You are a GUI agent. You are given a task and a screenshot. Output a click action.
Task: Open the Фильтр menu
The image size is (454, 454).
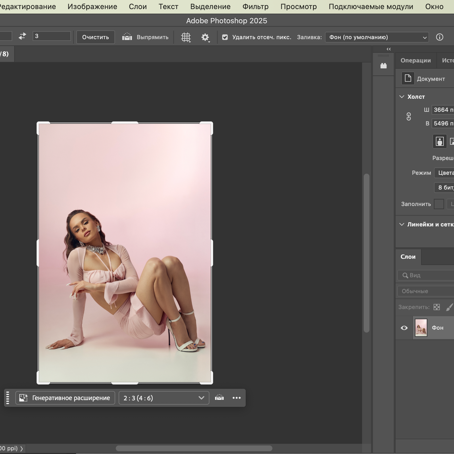pyautogui.click(x=255, y=7)
